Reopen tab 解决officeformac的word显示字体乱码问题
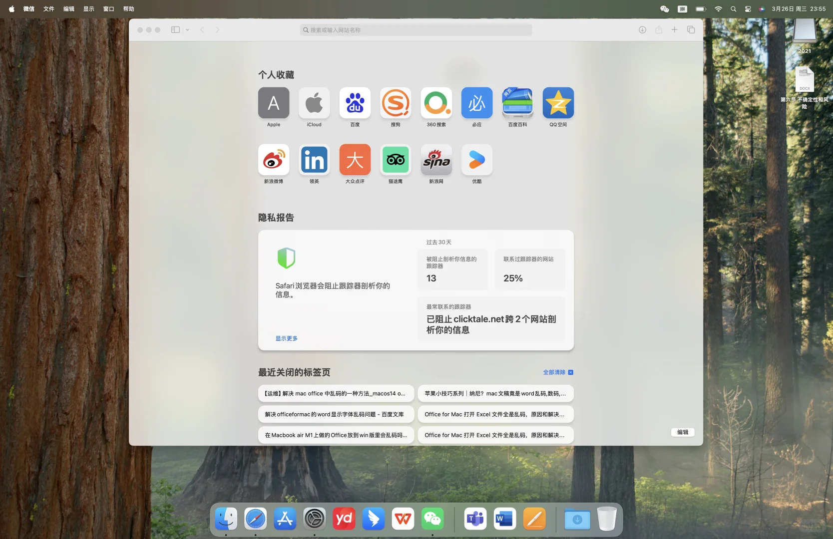Screen dimensions: 833x539 coord(336,414)
